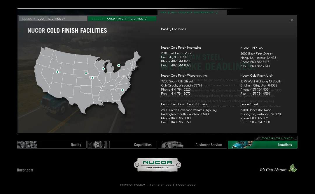
Task: Open the Quality section
Action: pyautogui.click(x=52, y=145)
